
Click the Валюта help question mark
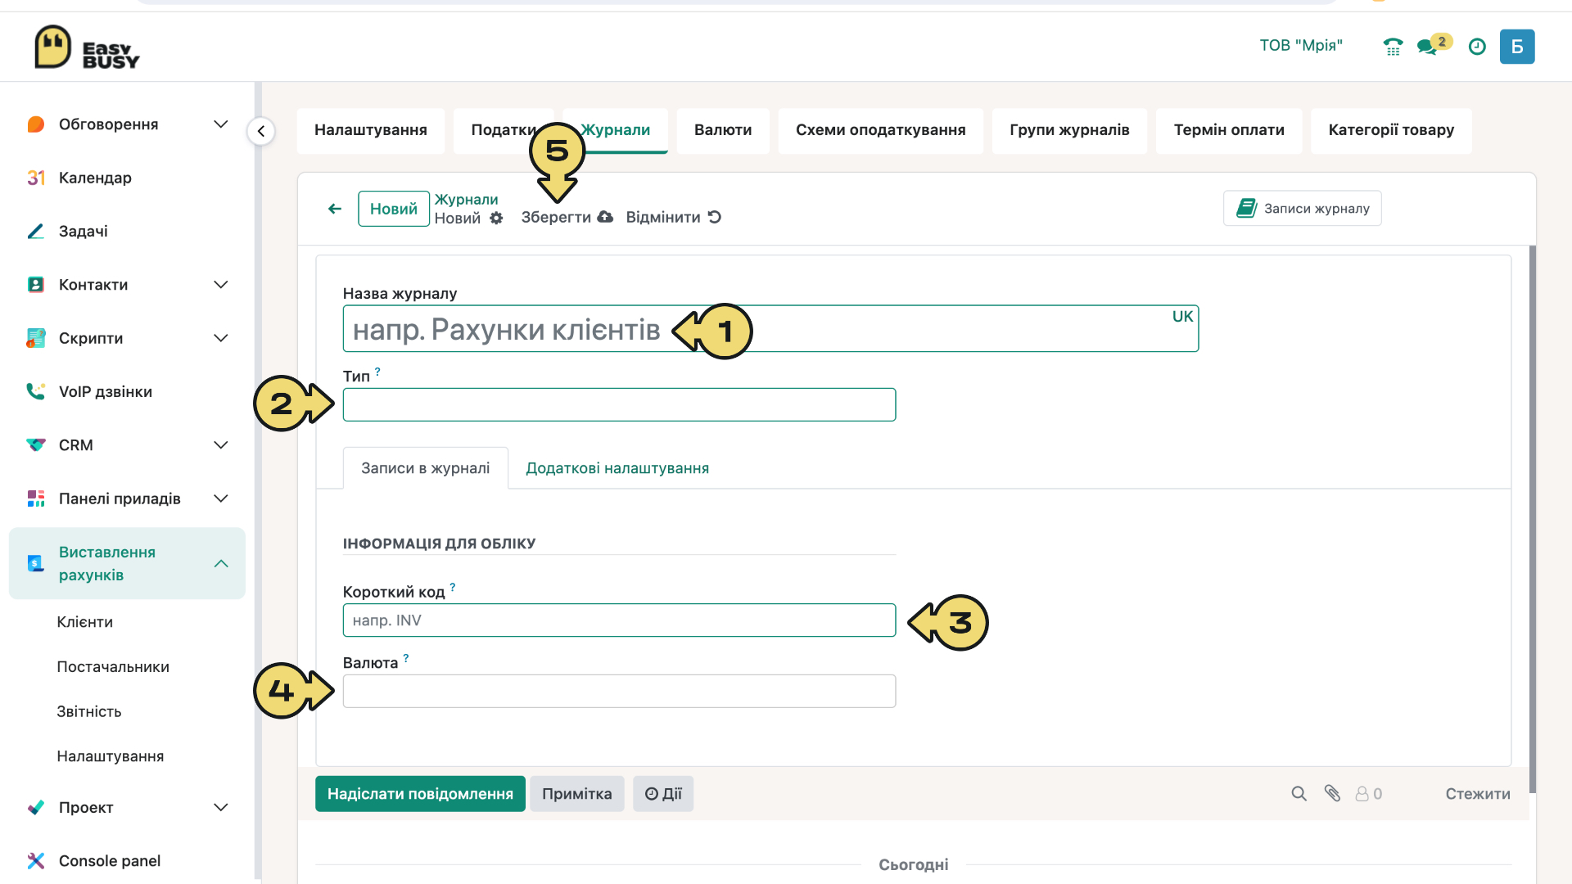pos(406,658)
